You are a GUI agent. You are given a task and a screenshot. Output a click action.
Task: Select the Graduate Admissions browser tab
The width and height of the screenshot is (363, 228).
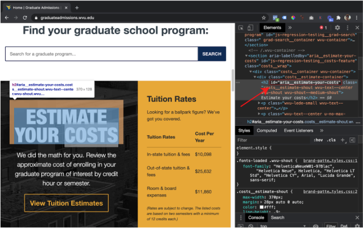click(37, 8)
